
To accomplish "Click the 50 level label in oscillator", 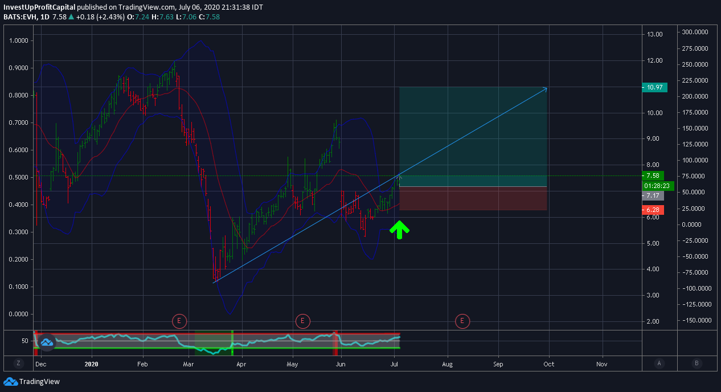I will [x=25, y=341].
